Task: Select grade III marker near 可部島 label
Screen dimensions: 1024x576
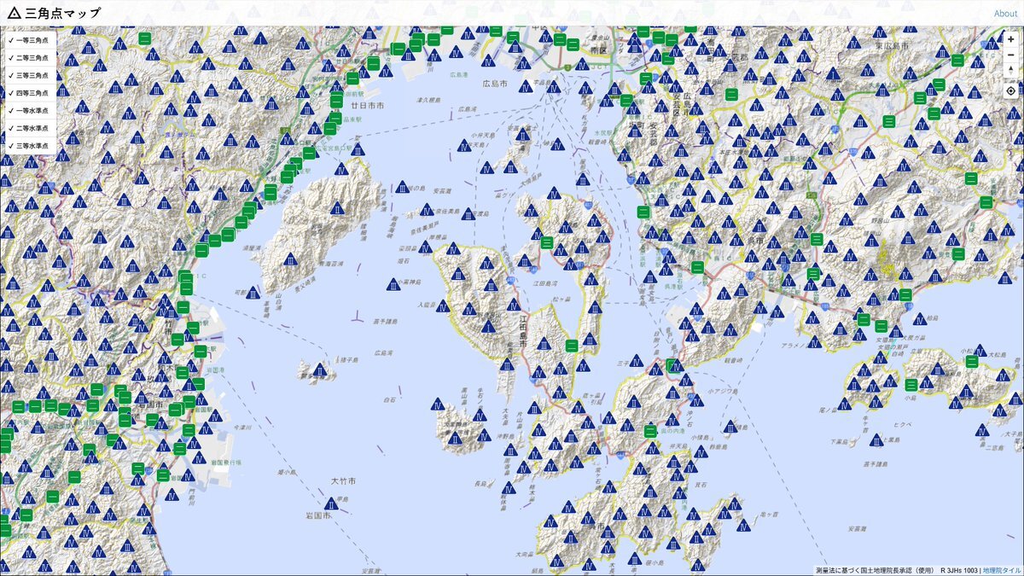Action: (253, 293)
